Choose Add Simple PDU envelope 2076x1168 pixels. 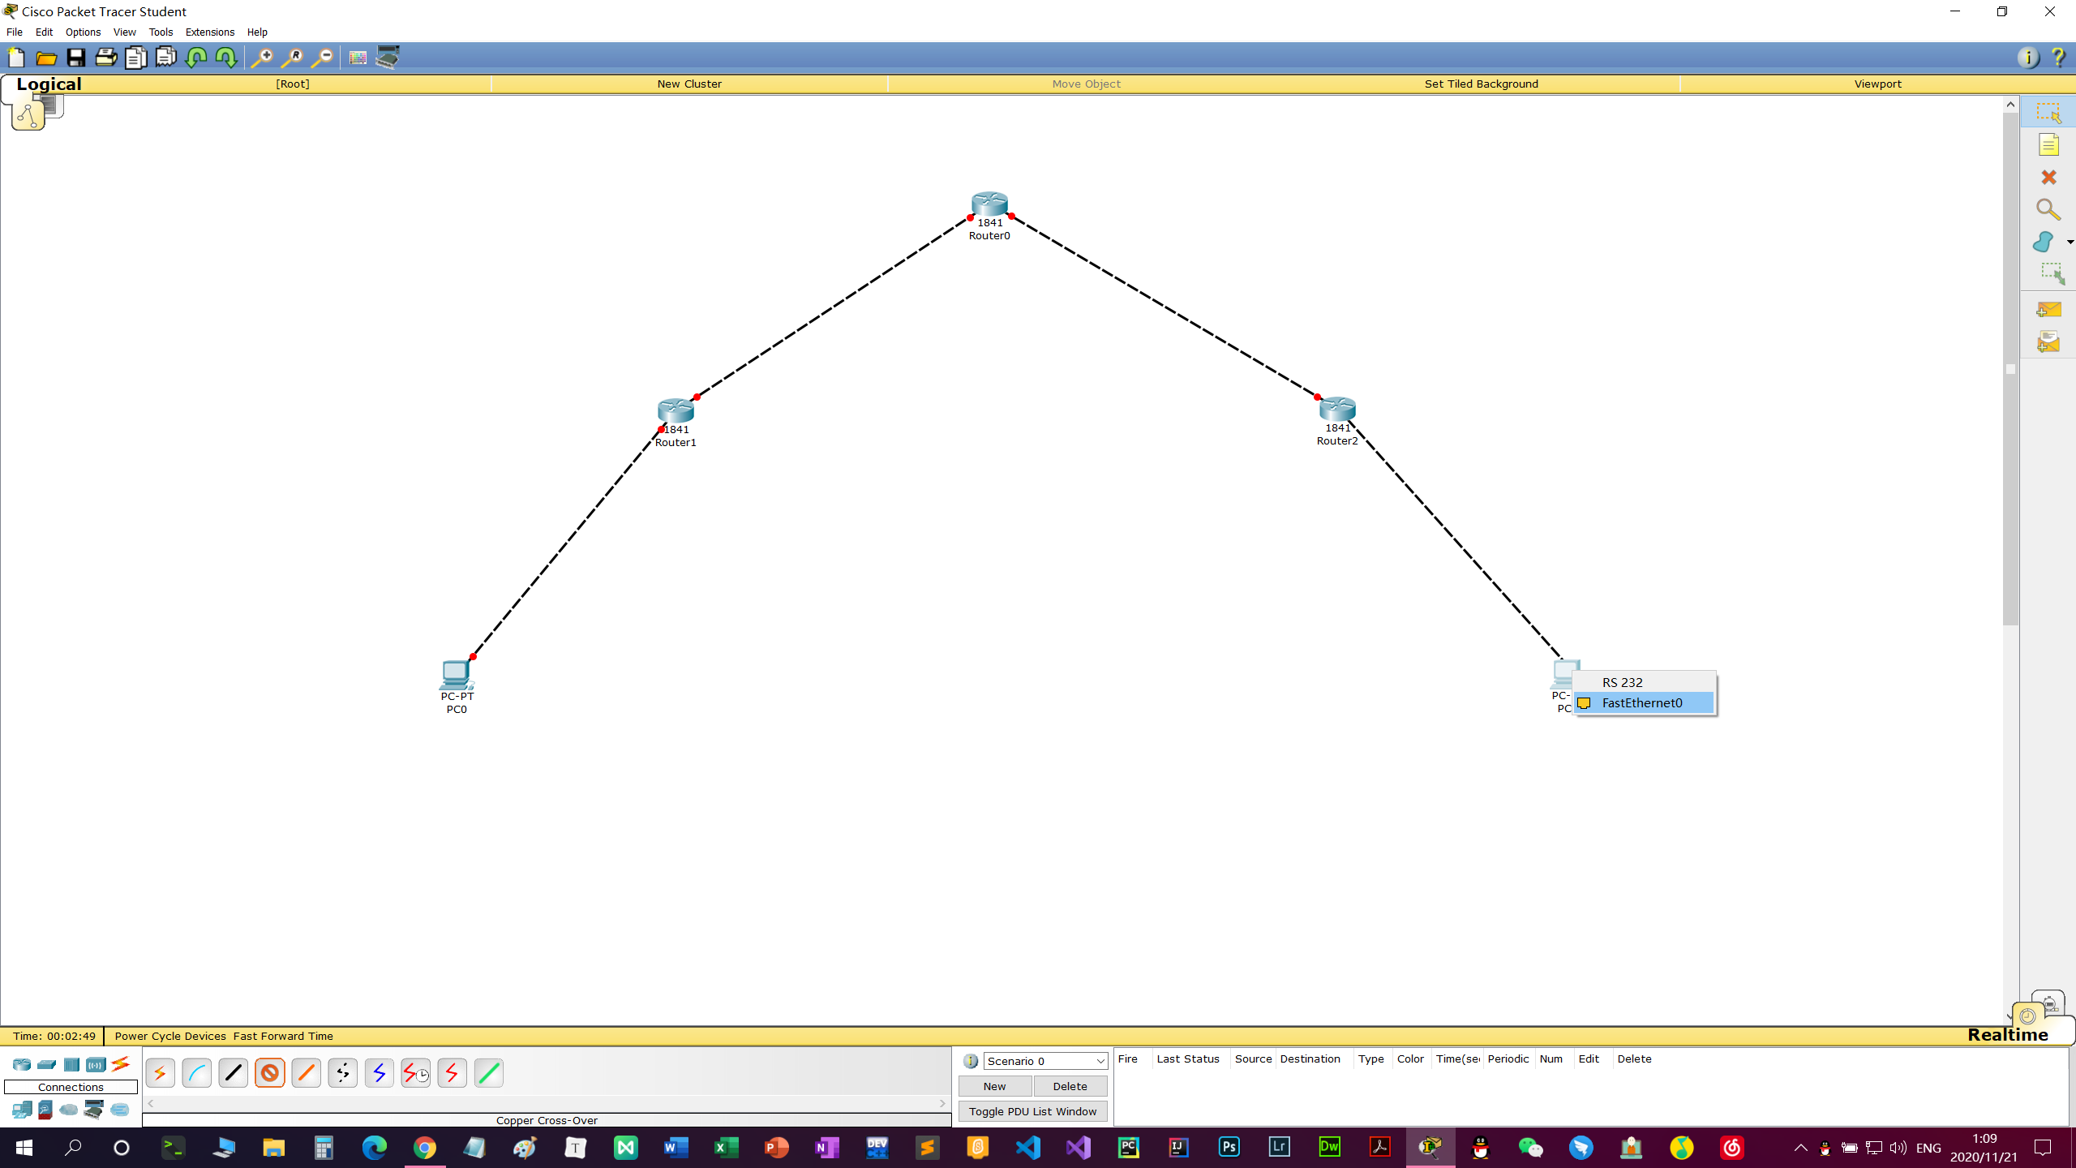tap(2048, 310)
